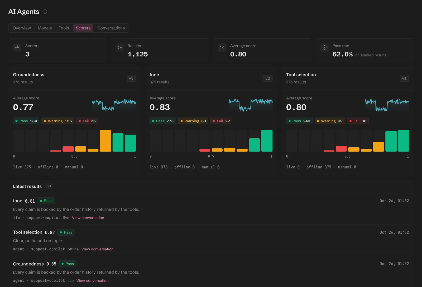Click "live 0 · offline 375 · manual 0" text
Screen dimensions: 422x287
click(321, 167)
